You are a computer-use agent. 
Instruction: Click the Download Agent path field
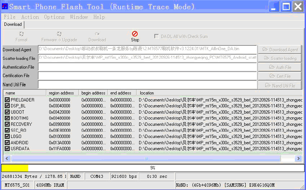coord(147,49)
